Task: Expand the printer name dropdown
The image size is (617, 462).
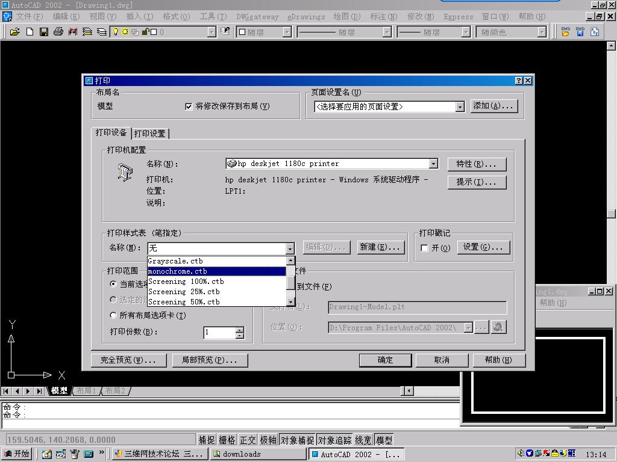Action: coord(433,164)
